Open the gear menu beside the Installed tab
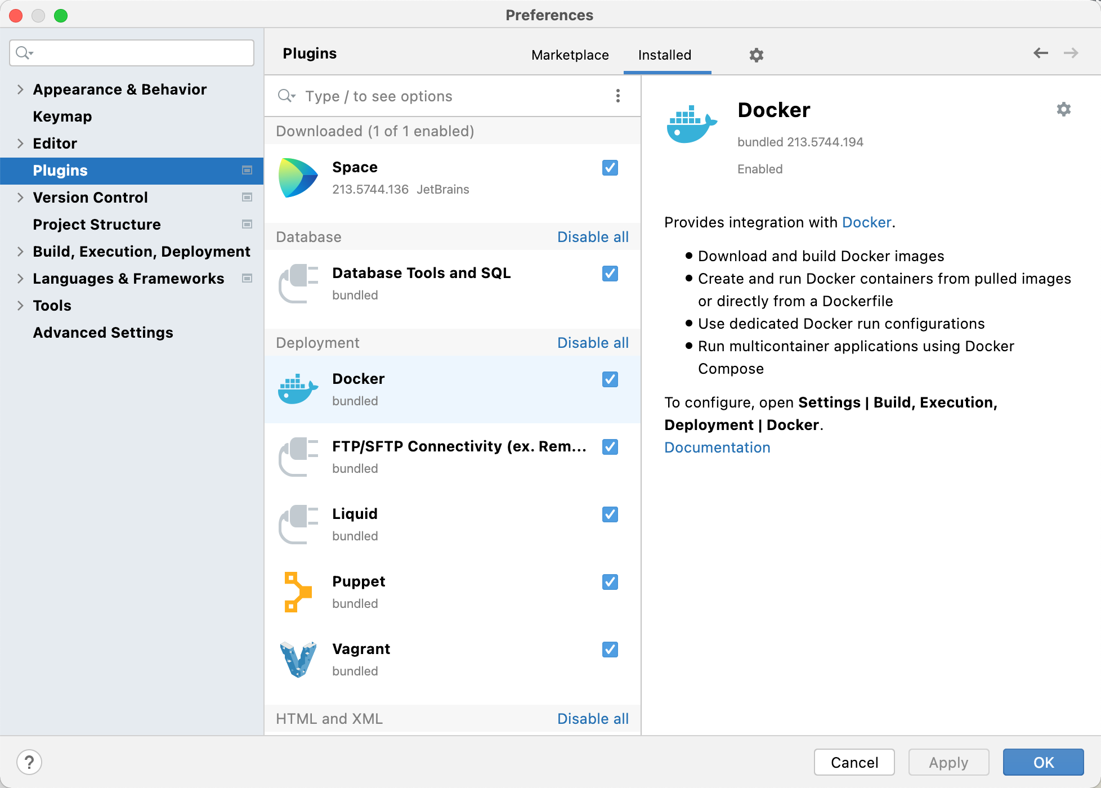This screenshot has height=788, width=1101. (x=756, y=55)
